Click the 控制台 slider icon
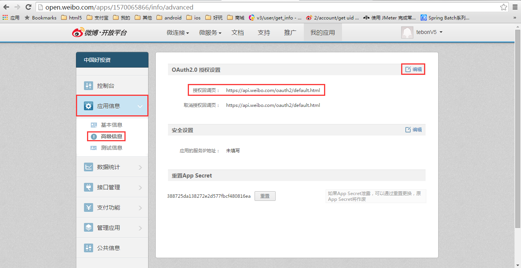 tap(89, 86)
